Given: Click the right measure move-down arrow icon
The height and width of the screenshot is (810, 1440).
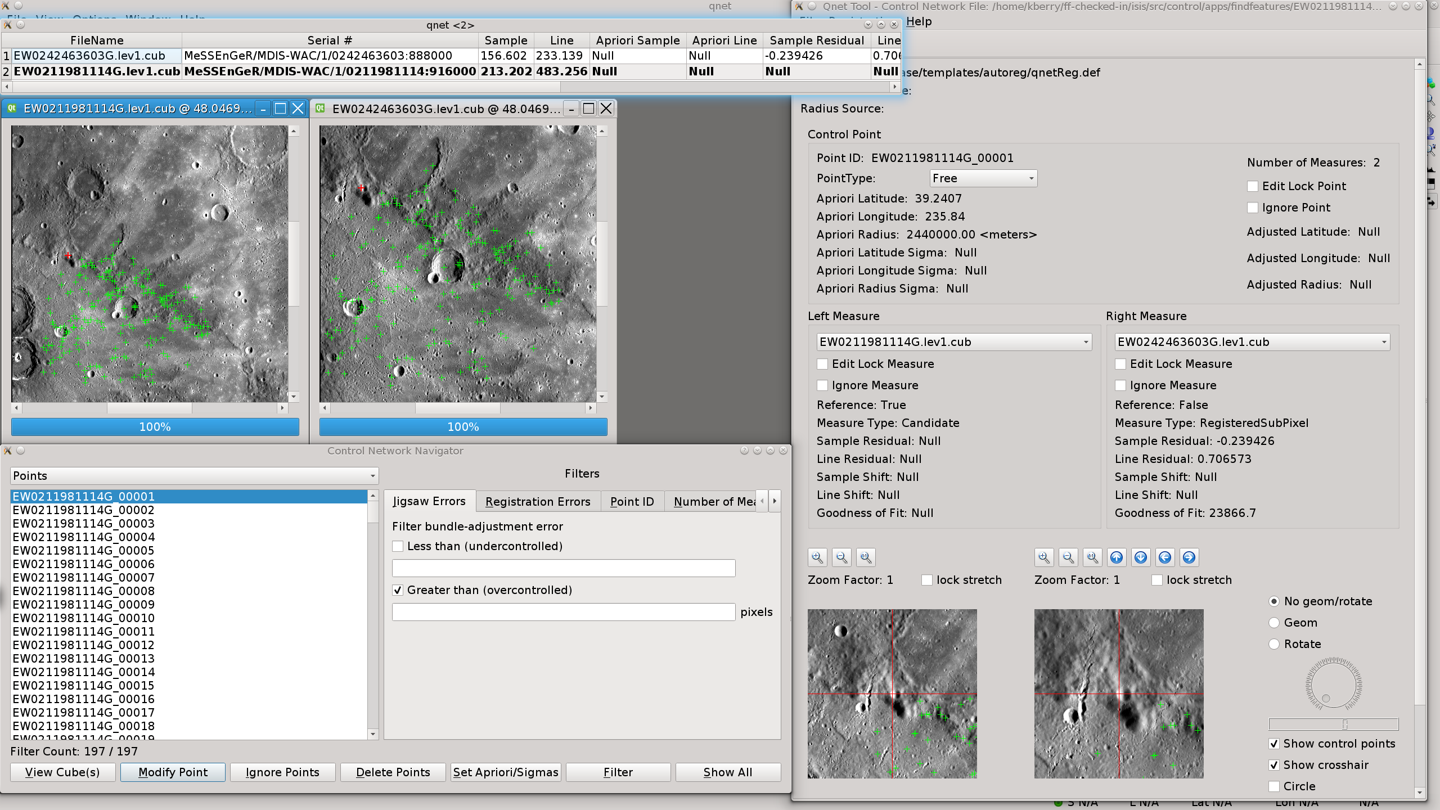Looking at the screenshot, I should click(x=1141, y=557).
